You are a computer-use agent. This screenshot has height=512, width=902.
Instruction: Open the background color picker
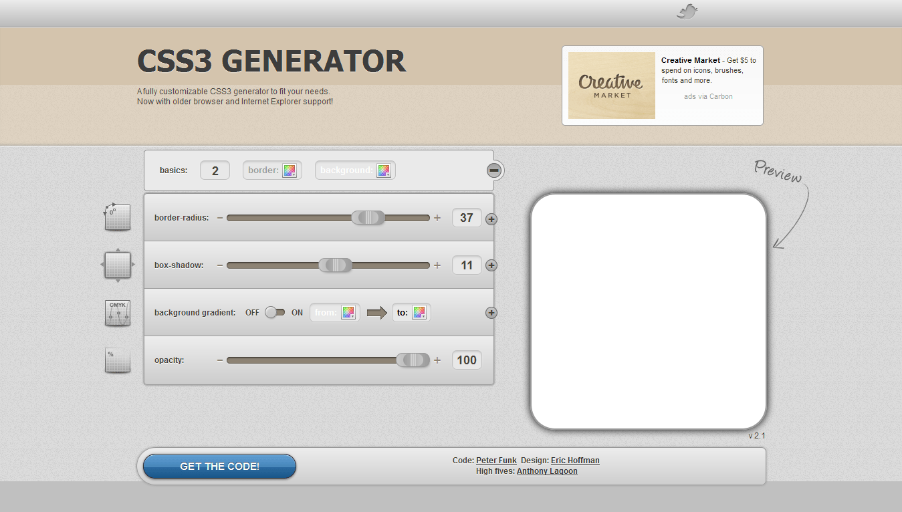pos(383,170)
